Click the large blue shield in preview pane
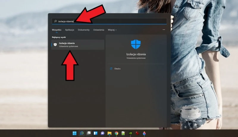 pyautogui.click(x=136, y=44)
